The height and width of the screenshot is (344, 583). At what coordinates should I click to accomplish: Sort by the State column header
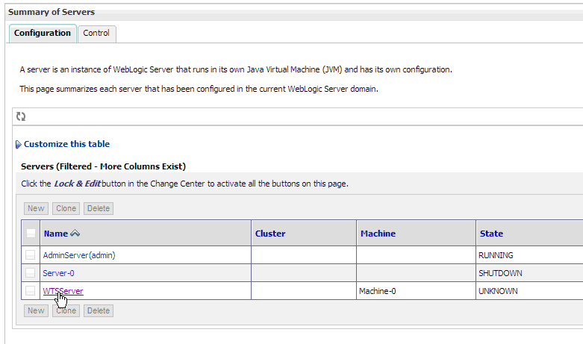pos(491,234)
